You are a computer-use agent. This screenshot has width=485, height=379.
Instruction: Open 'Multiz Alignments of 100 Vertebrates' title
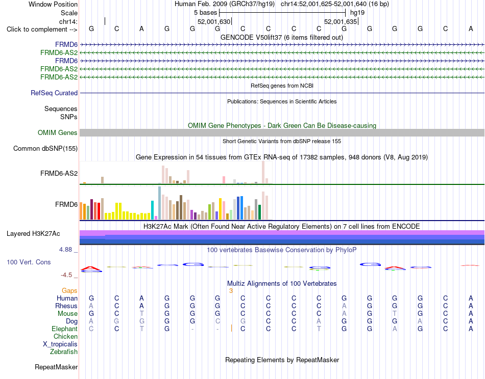(282, 283)
